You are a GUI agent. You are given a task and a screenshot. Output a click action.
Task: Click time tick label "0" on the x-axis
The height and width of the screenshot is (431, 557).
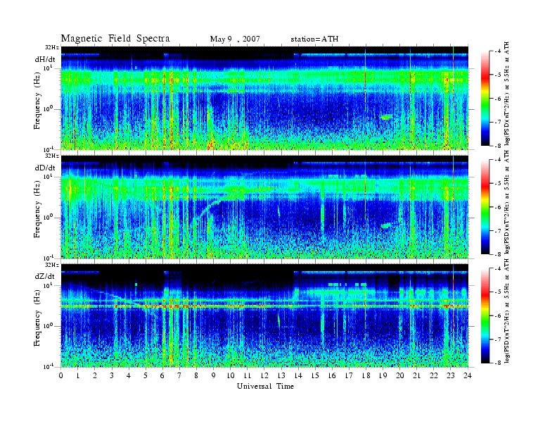tap(61, 375)
